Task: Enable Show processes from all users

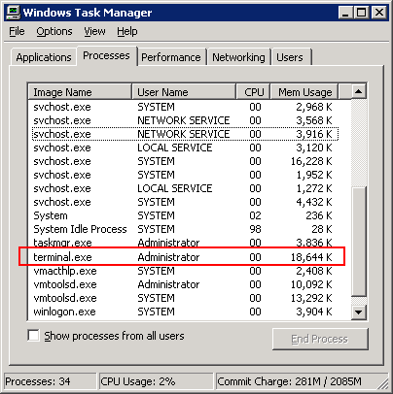Action: click(x=33, y=336)
